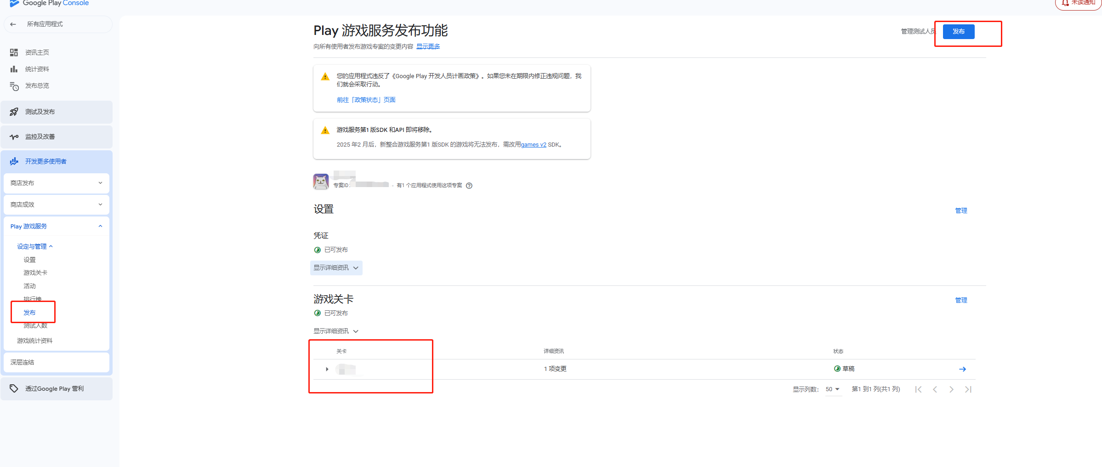The height and width of the screenshot is (467, 1102).
Task: Select 测试人数 in the sidebar submenu
Action: (35, 325)
